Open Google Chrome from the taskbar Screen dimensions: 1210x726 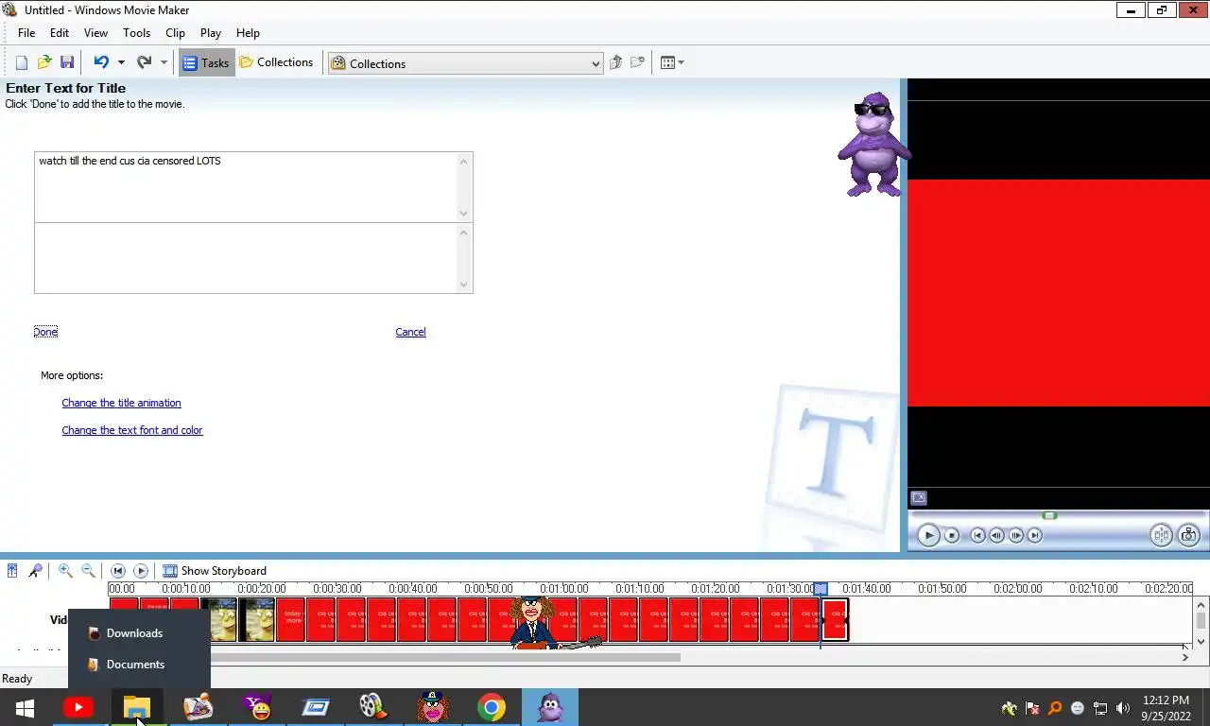click(x=491, y=707)
